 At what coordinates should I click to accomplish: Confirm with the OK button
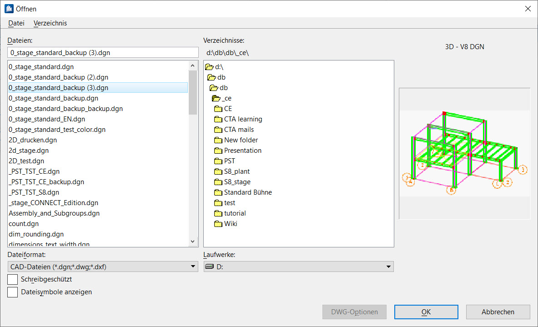click(426, 312)
